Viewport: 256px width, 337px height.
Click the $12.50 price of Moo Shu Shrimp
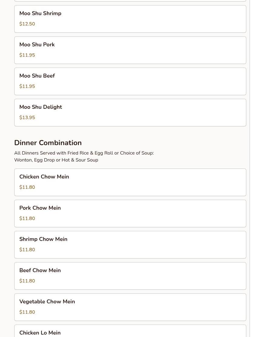pos(27,24)
